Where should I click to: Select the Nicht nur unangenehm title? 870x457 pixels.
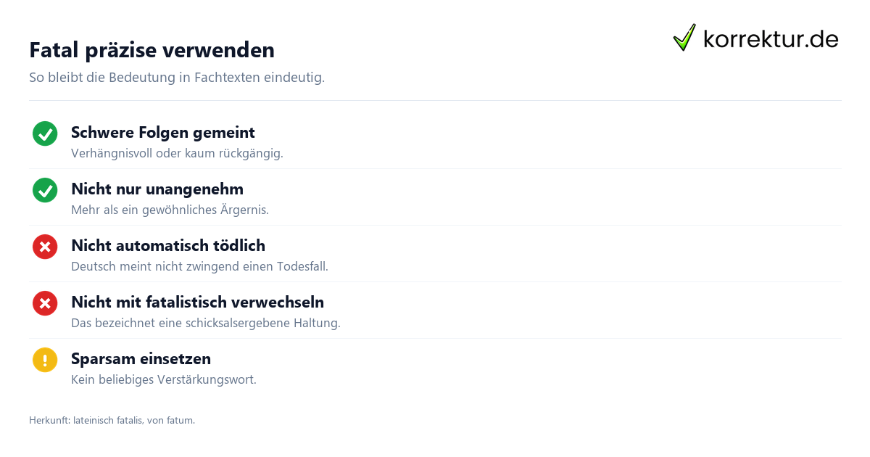click(157, 189)
